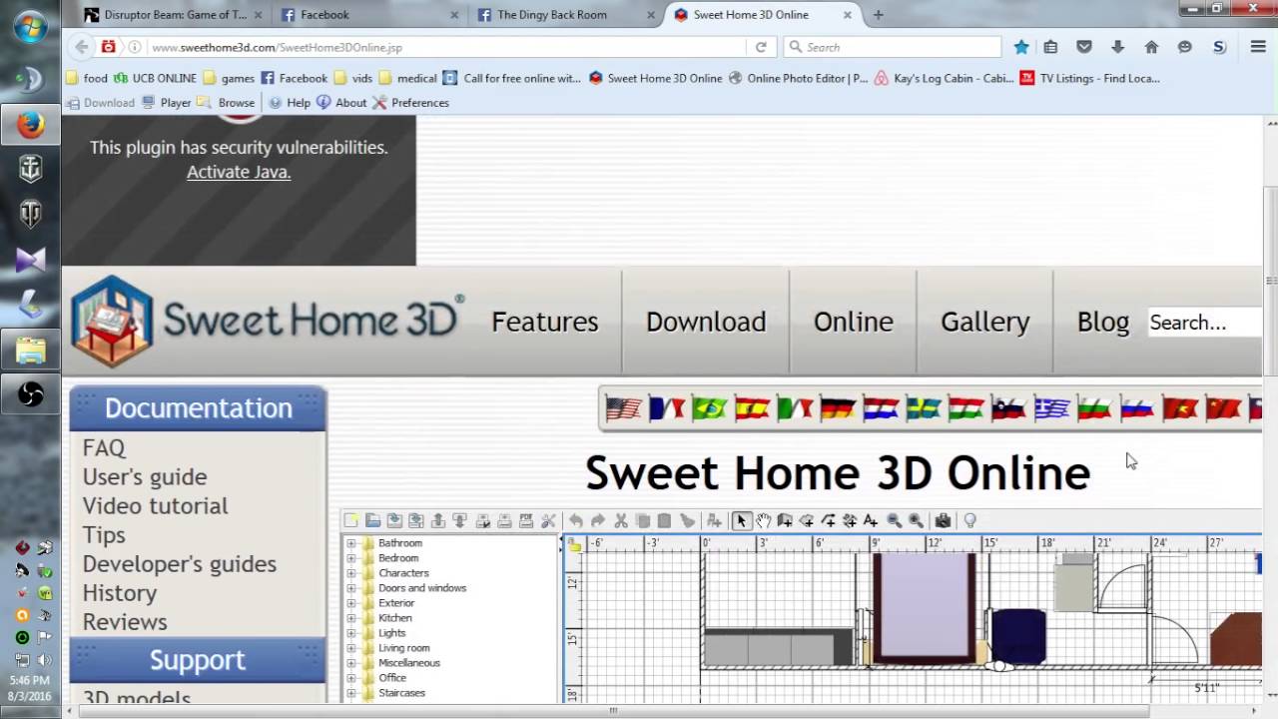Open the Blog site menu
The width and height of the screenshot is (1278, 719).
[x=1103, y=322]
